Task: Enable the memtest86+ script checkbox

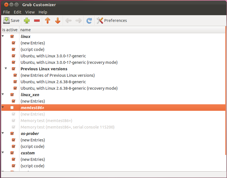Action: pos(12,108)
